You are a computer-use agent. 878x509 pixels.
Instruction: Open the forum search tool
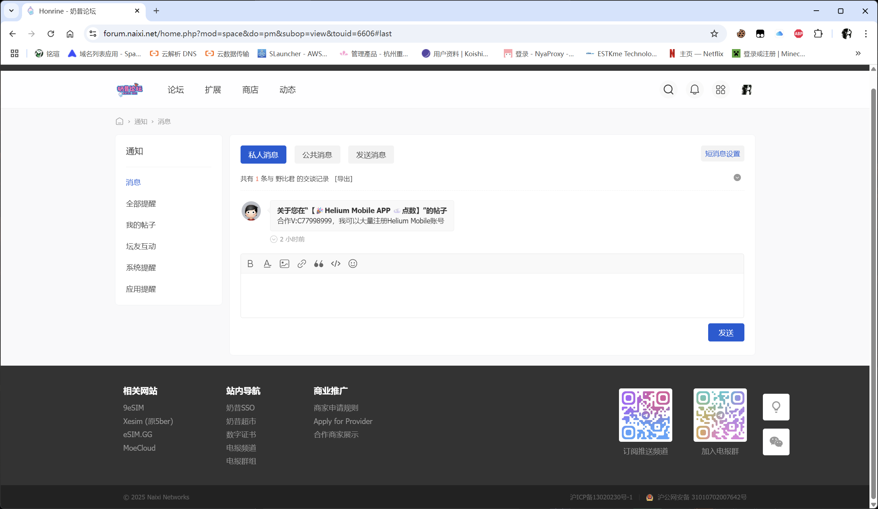[x=668, y=89]
